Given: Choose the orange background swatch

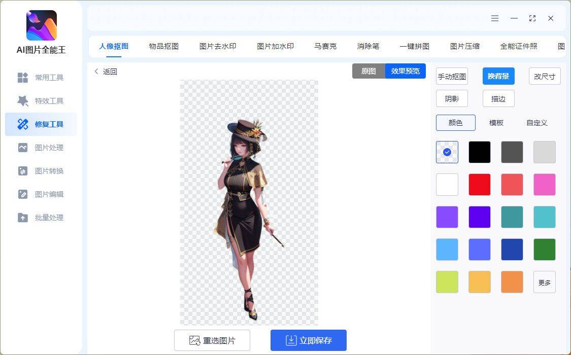Looking at the screenshot, I should click(x=512, y=282).
